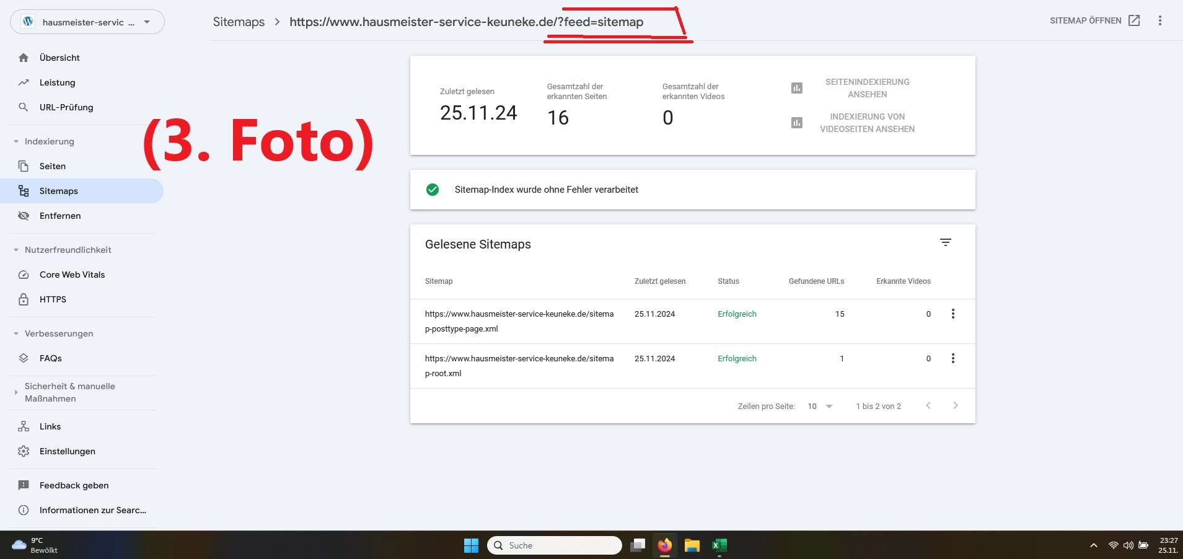1183x559 pixels.
Task: Collapse the Nutzerfreundlichkeit section
Action: 16,250
